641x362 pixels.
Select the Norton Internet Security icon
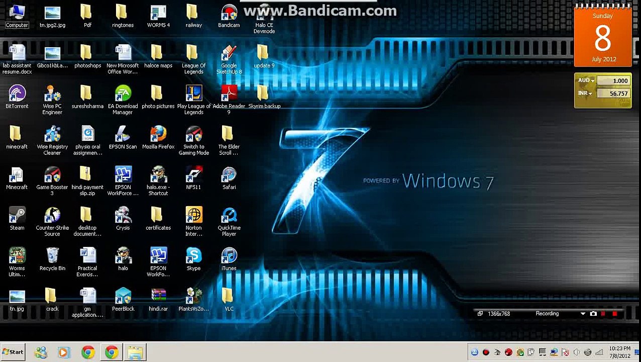pyautogui.click(x=193, y=222)
